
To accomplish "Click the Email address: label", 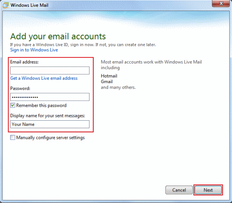I will coord(24,62).
